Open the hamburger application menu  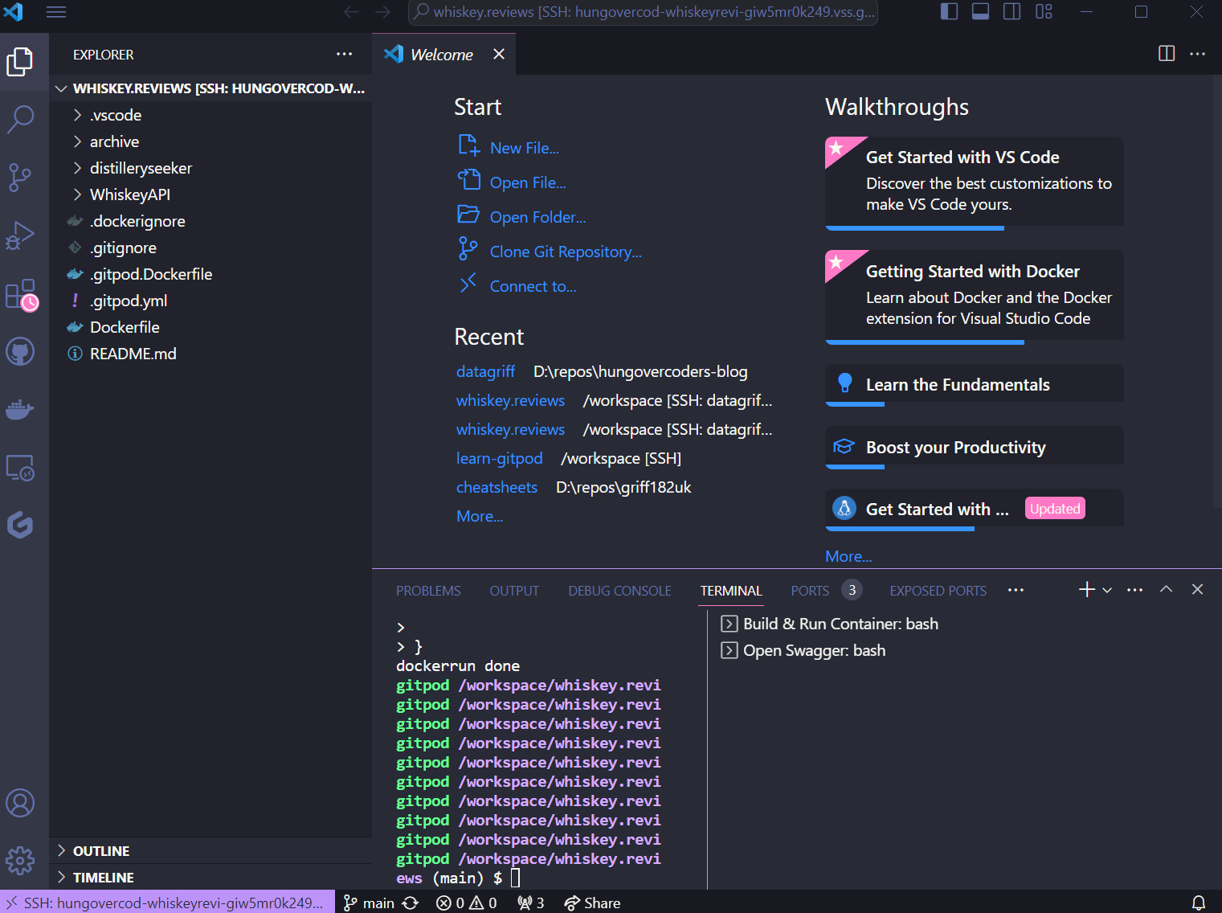[56, 12]
